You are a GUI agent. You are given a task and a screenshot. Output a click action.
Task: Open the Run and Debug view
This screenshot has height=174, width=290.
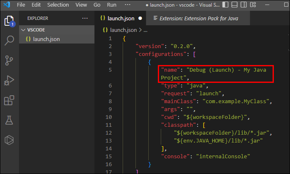click(9, 80)
